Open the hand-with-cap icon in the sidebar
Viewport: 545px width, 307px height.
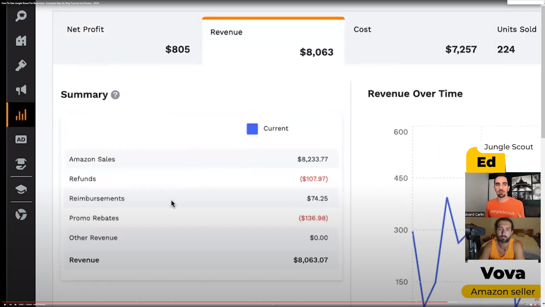coord(21,164)
